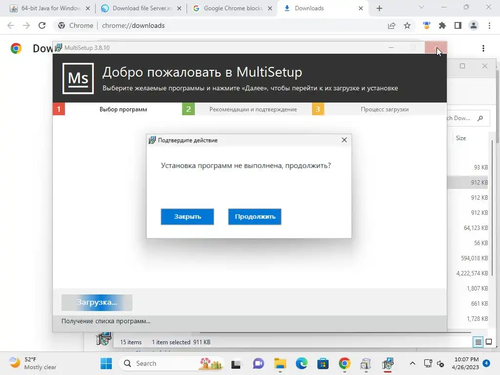
Task: Open Microsoft Edge from taskbar
Action: tap(301, 363)
